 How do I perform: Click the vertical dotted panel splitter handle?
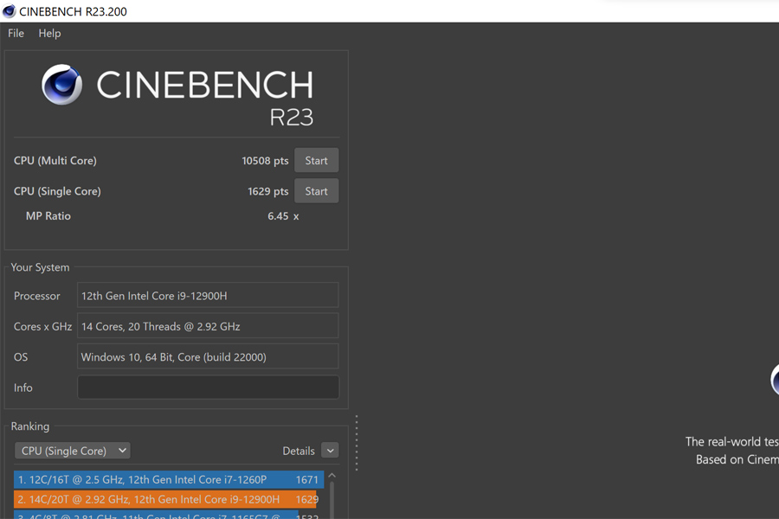(357, 443)
